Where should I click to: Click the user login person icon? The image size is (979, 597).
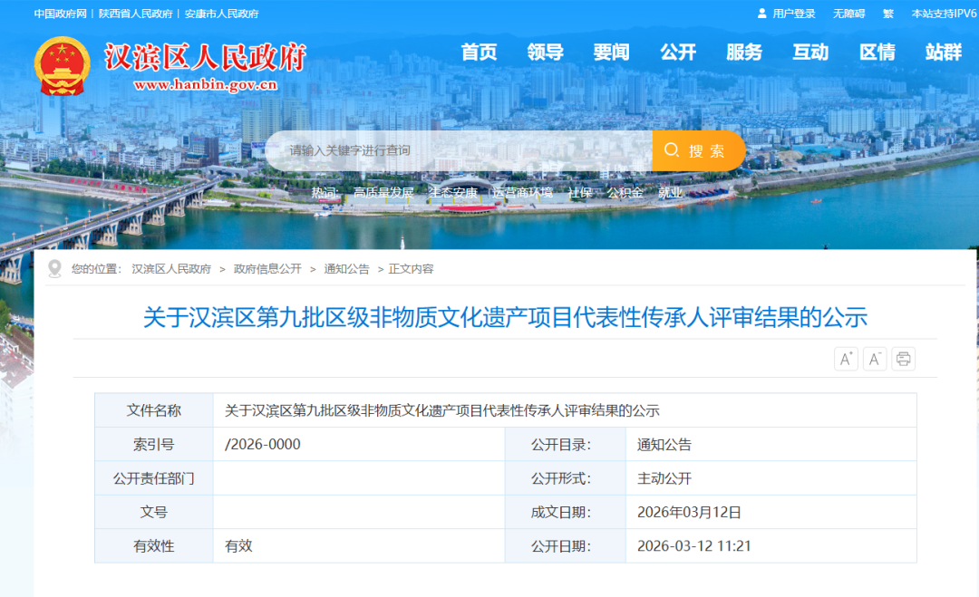click(x=761, y=13)
